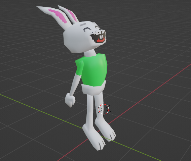Click the red tongue in the rabbit's mouth
Viewport: 191px width, 161px height.
click(101, 41)
